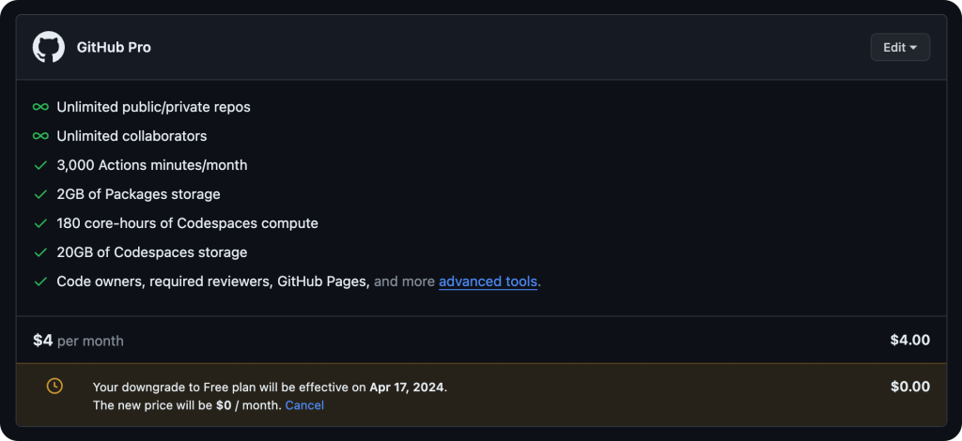Click the 3,000 Actions minutes/month text

click(152, 165)
